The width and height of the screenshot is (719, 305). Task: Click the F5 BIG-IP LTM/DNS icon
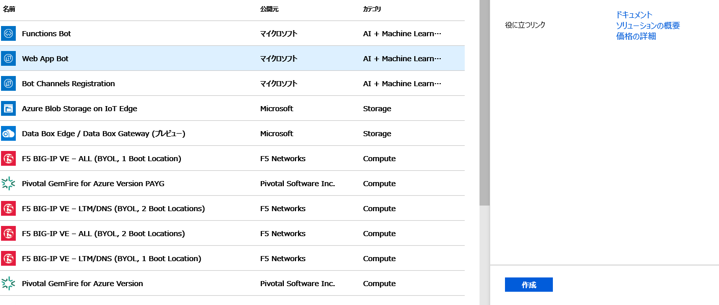(x=9, y=208)
